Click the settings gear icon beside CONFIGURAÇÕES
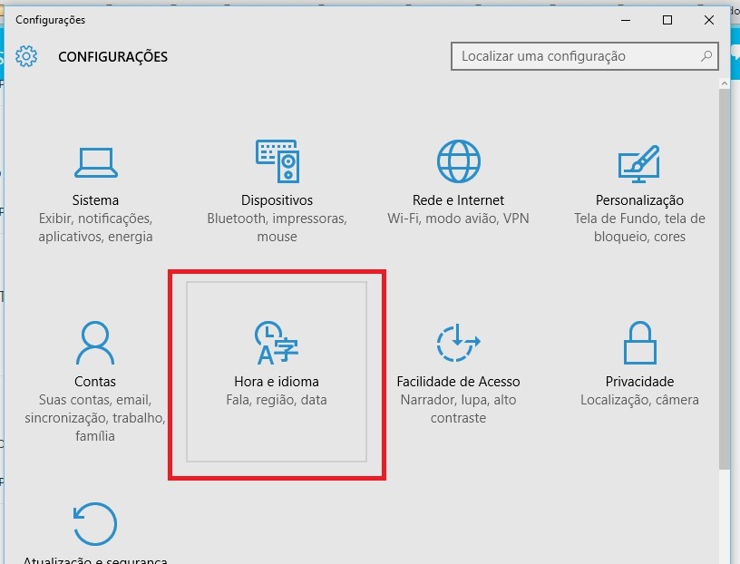 (x=26, y=56)
